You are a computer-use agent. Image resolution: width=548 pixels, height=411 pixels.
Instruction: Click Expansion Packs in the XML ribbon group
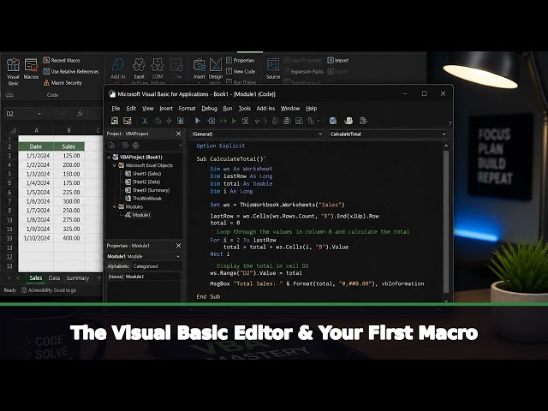pyautogui.click(x=304, y=71)
